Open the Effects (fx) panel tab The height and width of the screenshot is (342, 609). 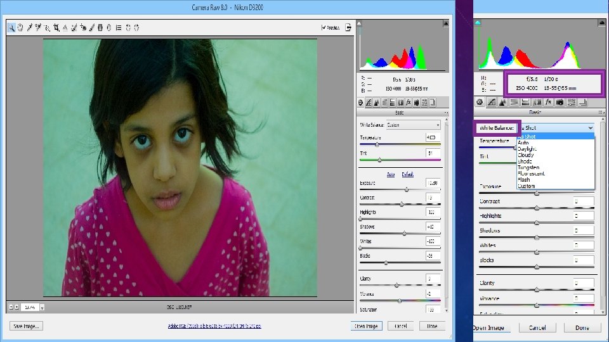(409, 103)
